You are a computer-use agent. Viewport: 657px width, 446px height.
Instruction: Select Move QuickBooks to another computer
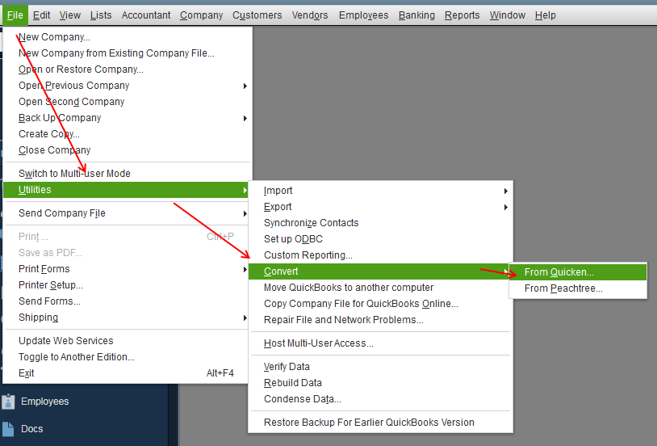(x=380, y=288)
